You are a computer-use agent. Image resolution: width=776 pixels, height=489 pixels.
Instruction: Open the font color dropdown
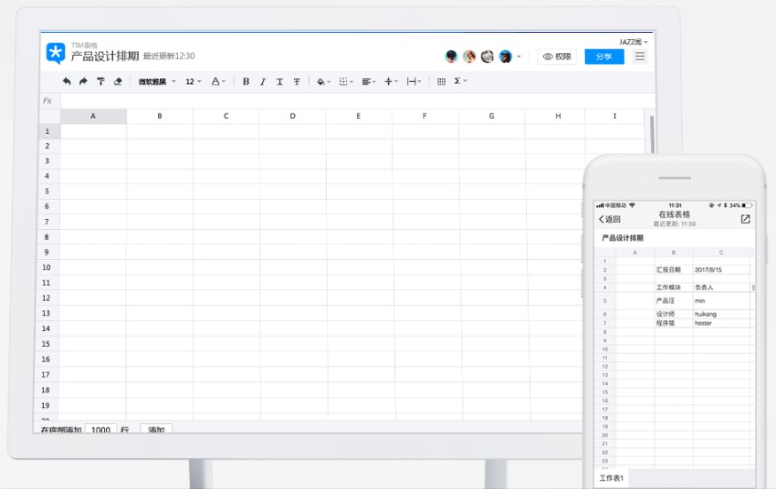pyautogui.click(x=218, y=81)
